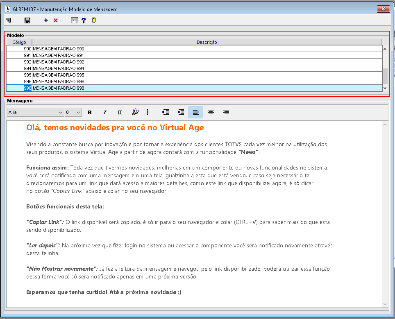Click the Descrição column header
Screen dimensions: 395x319
coord(207,42)
